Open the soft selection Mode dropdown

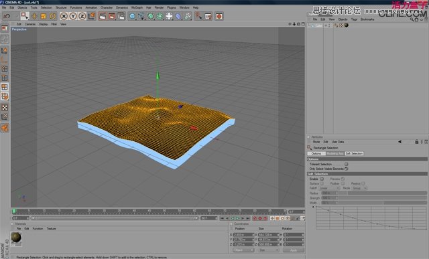click(x=359, y=188)
